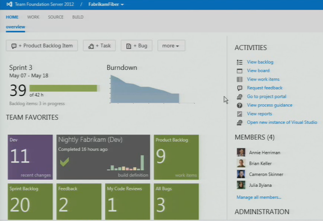323x221 pixels.
Task: Click Open new instance of Visual Studio
Action: point(282,122)
